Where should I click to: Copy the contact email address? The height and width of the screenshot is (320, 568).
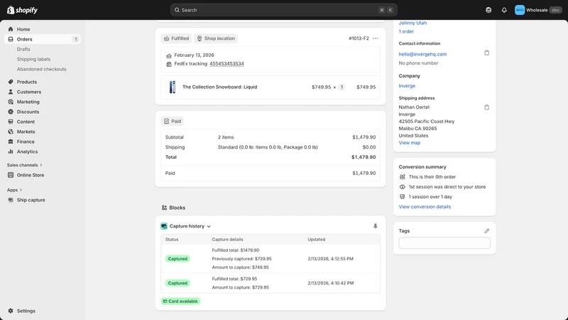coord(487,53)
